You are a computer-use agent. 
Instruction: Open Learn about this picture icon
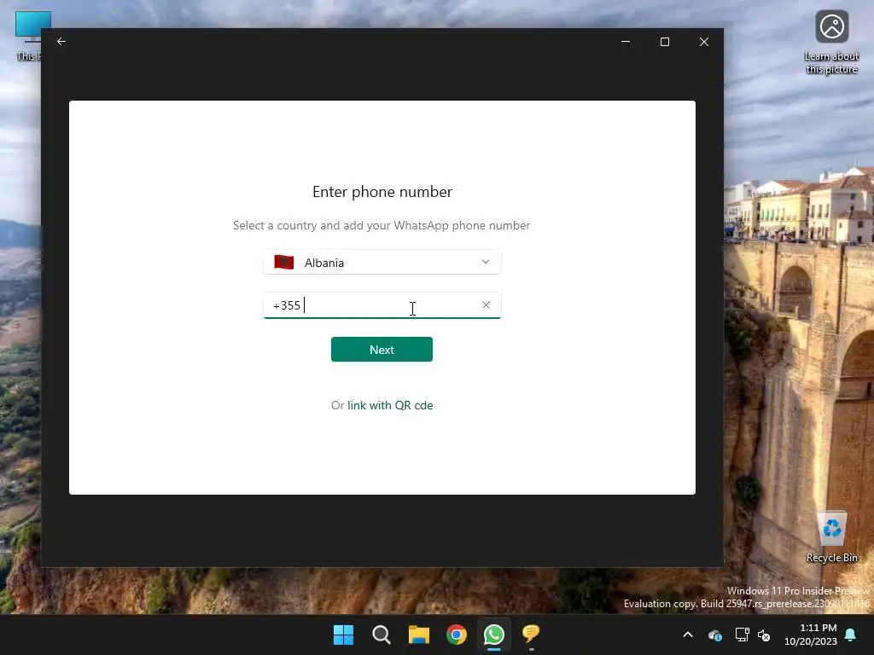coord(831,43)
